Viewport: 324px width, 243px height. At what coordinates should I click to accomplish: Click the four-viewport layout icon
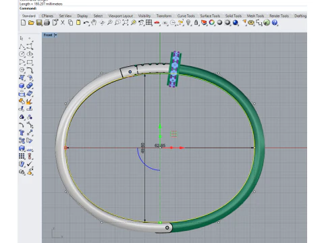(x=148, y=22)
